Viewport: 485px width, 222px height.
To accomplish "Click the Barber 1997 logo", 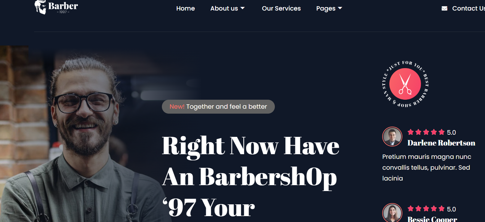I will pyautogui.click(x=56, y=7).
